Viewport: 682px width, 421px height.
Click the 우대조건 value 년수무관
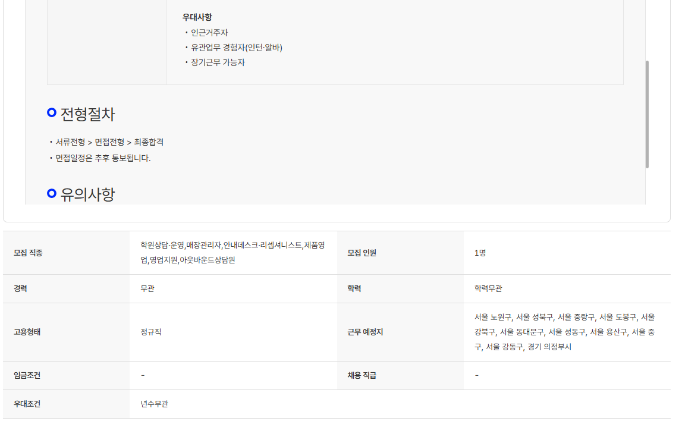click(154, 404)
